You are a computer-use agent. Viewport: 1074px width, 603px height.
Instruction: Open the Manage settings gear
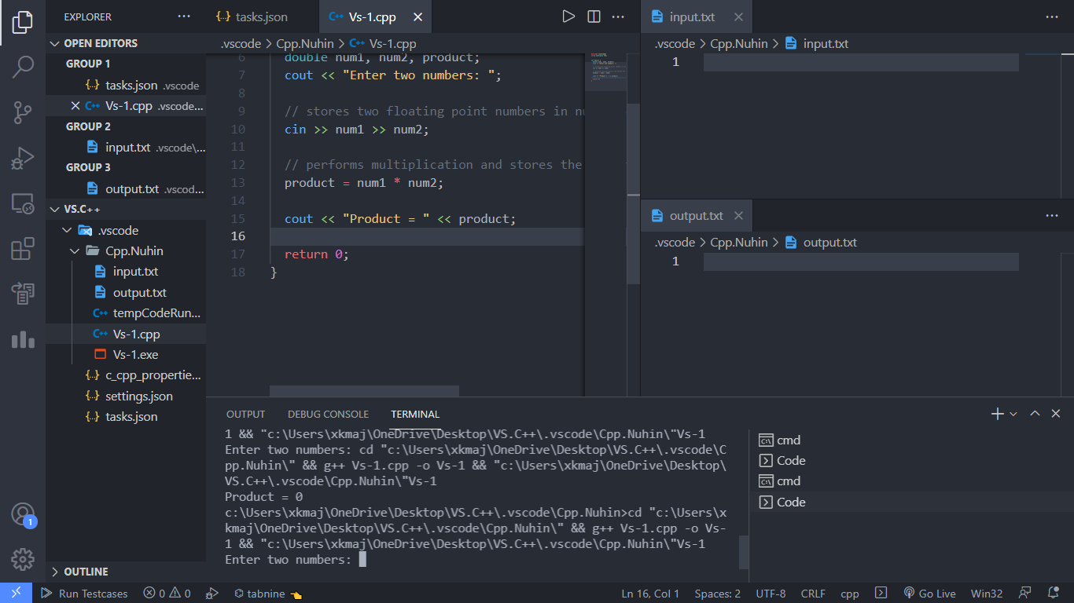tap(21, 559)
